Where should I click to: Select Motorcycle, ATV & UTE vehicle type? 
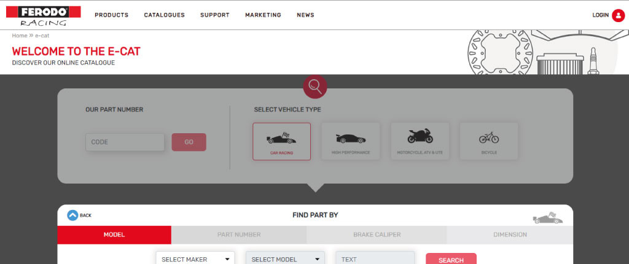[420, 142]
